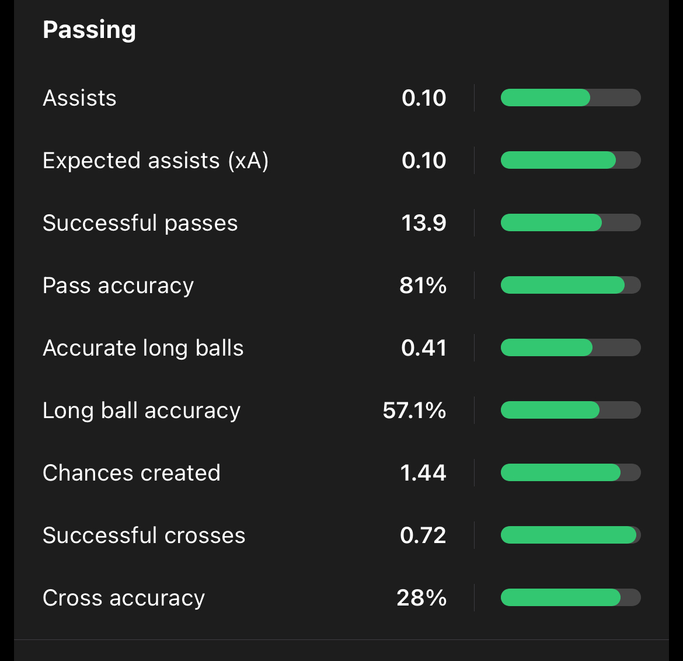Select the 81% pass accuracy value
This screenshot has width=683, height=661.
click(x=423, y=286)
